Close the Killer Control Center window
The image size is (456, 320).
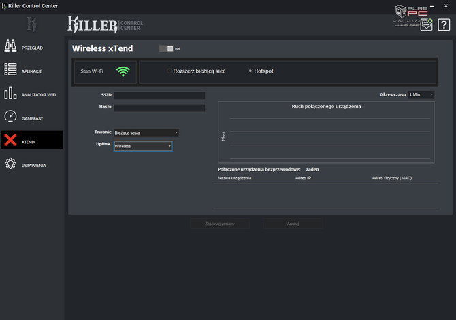(446, 6)
